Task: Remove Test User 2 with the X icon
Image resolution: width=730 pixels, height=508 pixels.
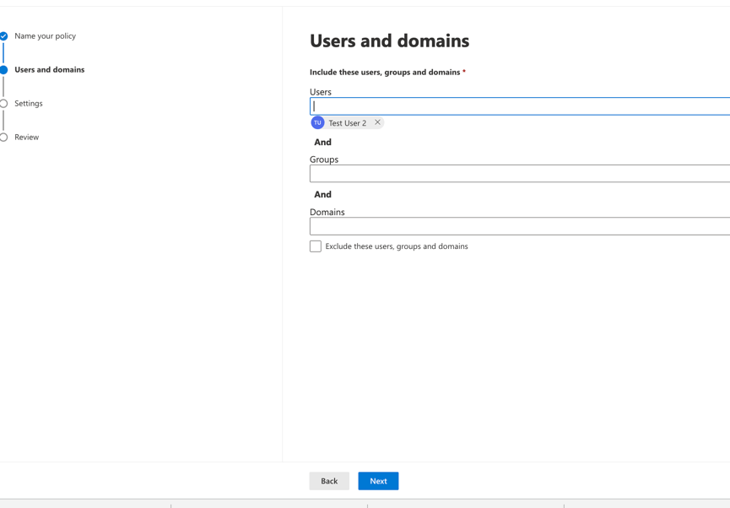Action: [x=377, y=122]
